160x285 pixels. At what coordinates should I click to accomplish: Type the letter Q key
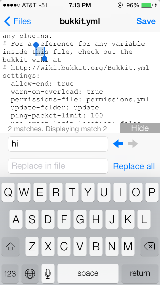click(8, 192)
